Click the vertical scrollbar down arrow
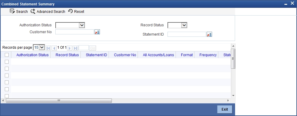Image resolution: width=297 pixels, height=116 pixels. click(233, 96)
